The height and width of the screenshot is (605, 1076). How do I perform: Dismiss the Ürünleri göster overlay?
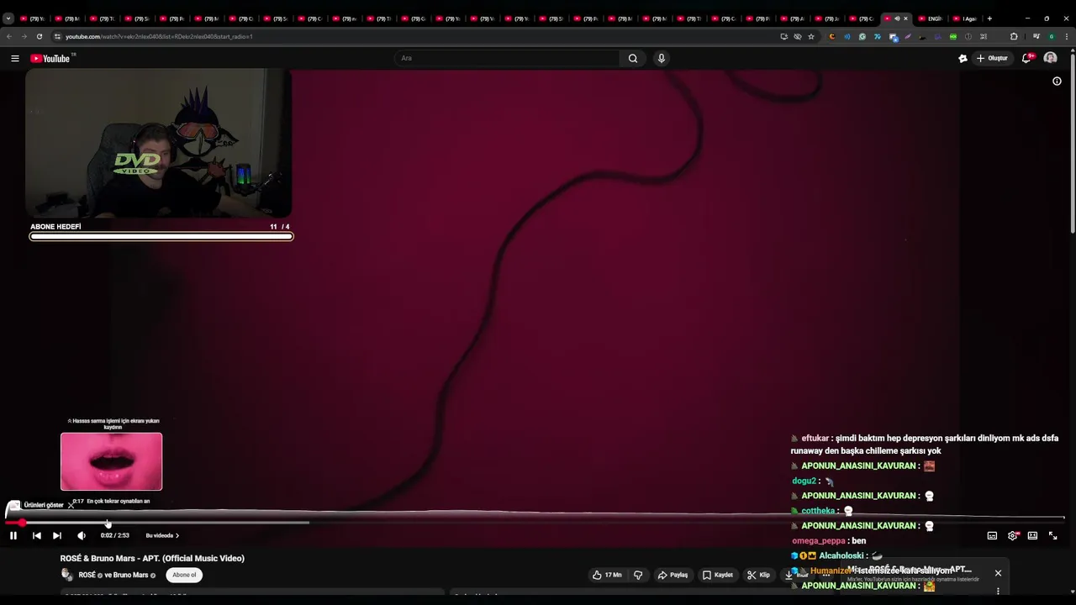[71, 505]
